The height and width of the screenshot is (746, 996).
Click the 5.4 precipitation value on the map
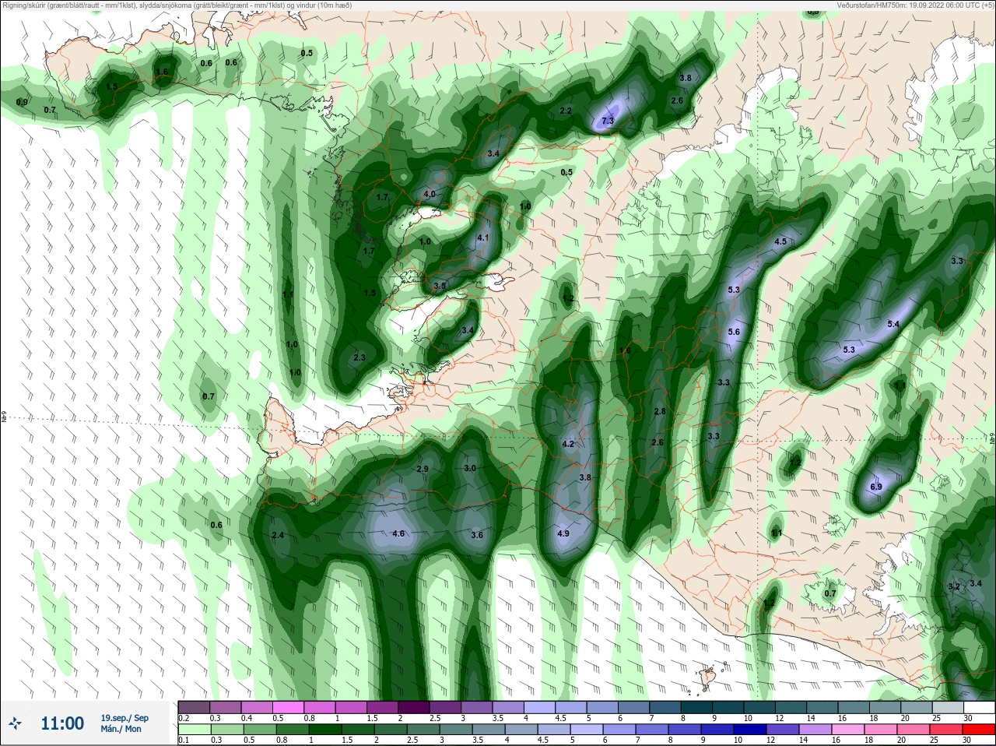[x=893, y=324]
